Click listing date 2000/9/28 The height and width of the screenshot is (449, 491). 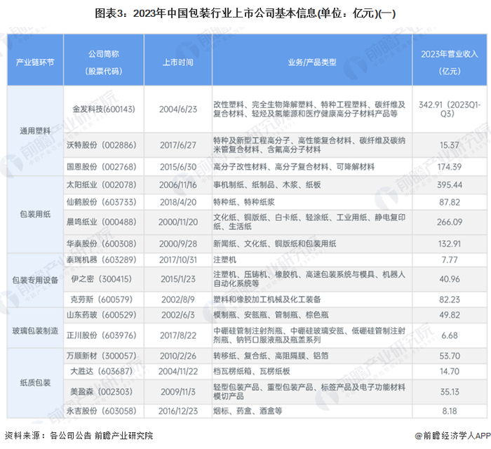[x=178, y=244]
